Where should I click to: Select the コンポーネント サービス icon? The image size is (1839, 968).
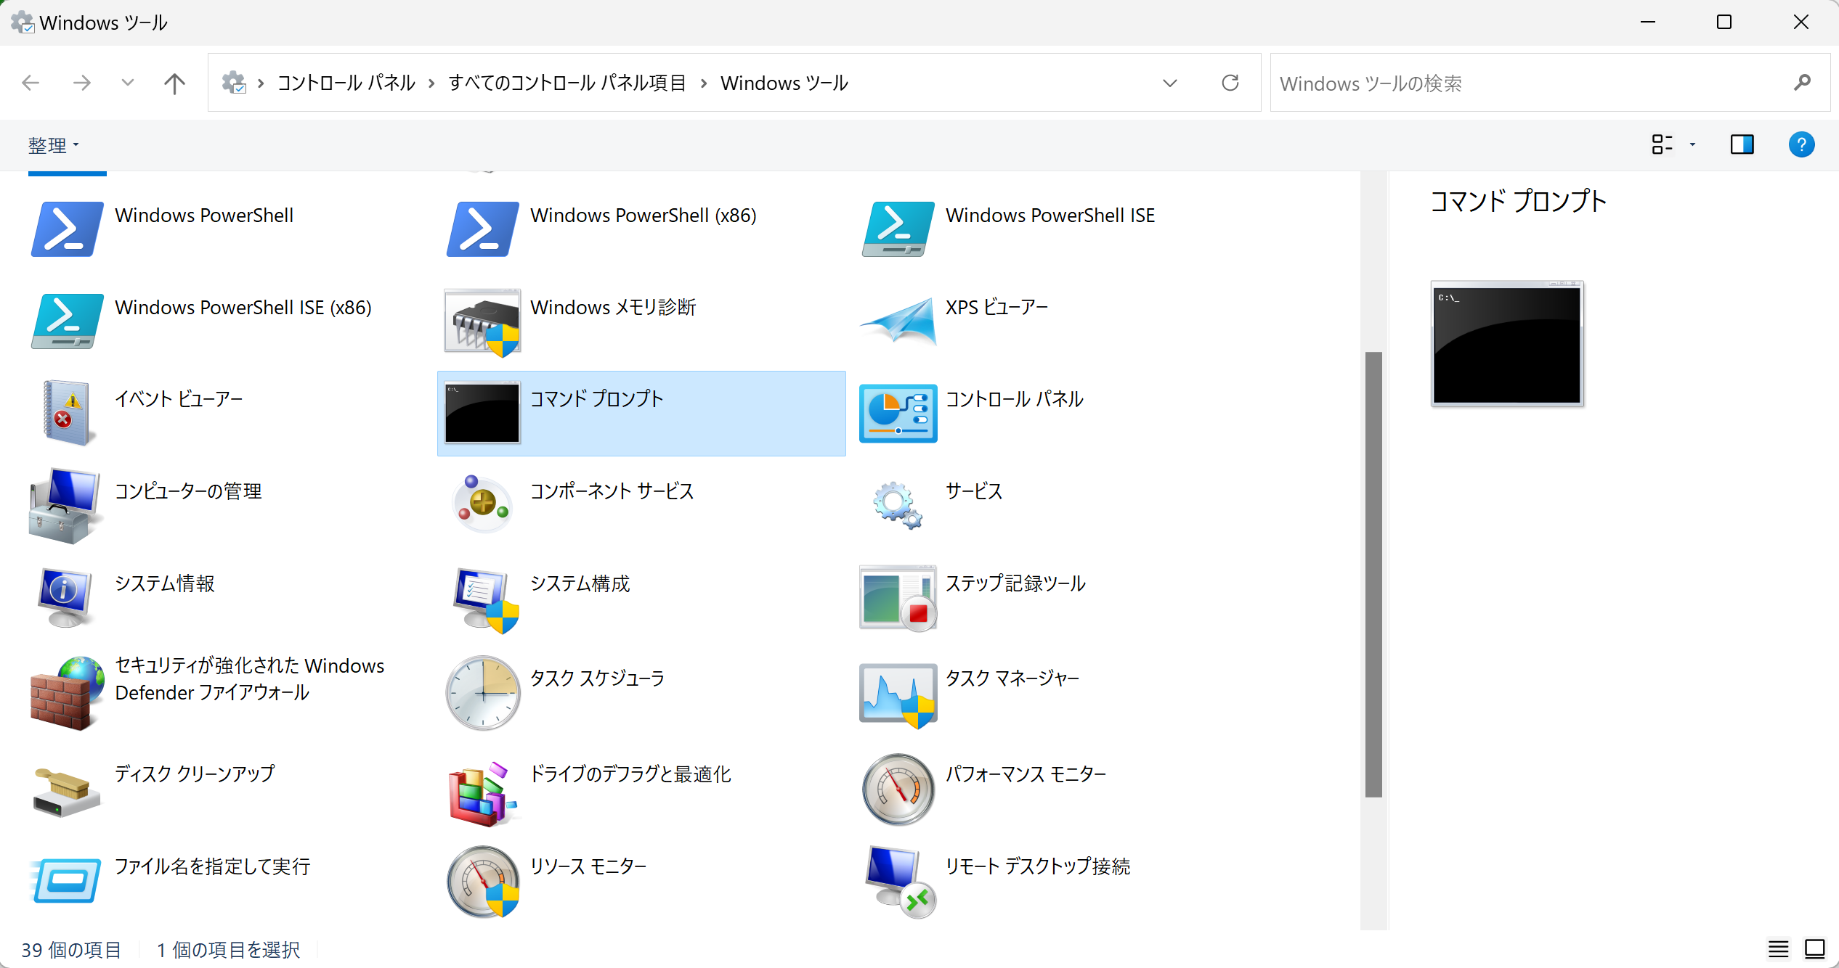(x=482, y=504)
